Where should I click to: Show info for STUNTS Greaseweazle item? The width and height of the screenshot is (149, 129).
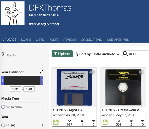point(141,72)
